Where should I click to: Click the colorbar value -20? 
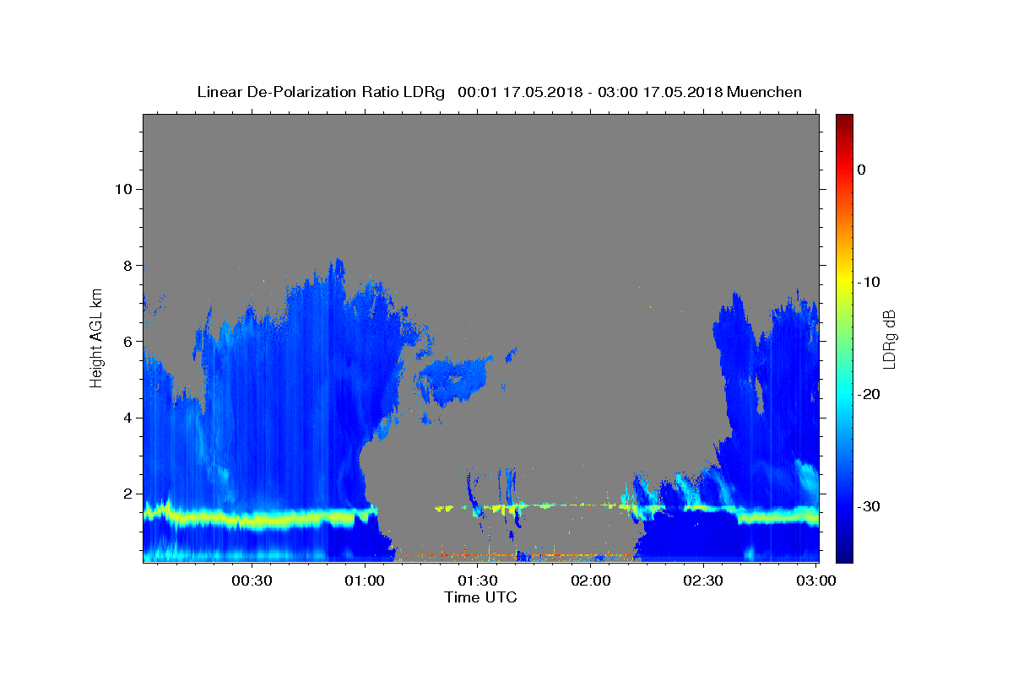pyautogui.click(x=868, y=394)
